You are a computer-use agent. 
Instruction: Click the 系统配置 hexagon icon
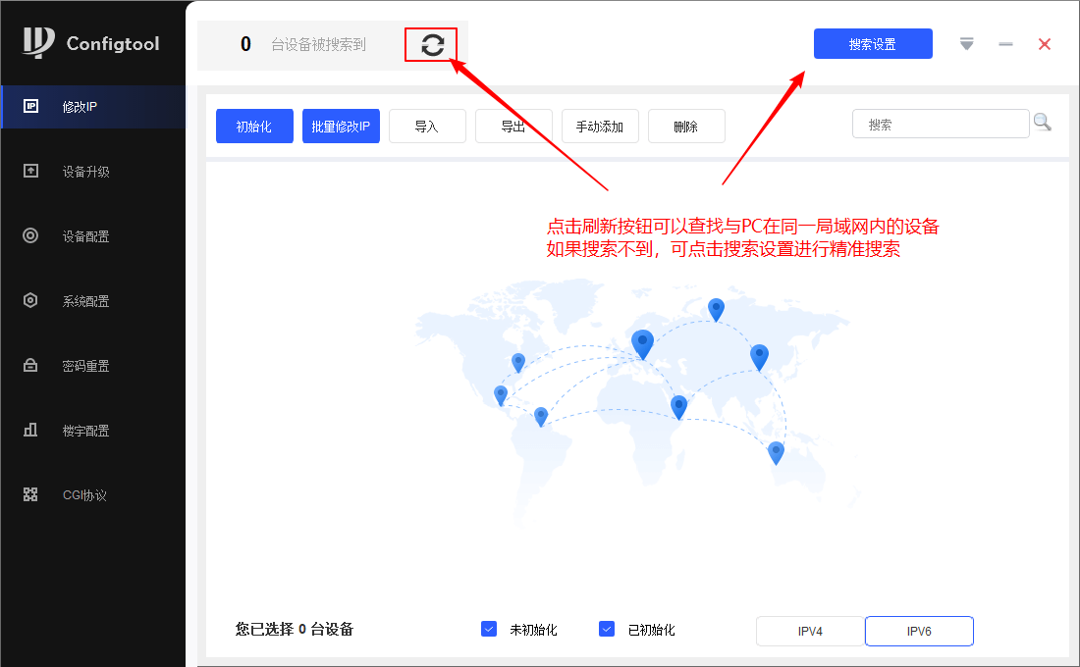(31, 300)
